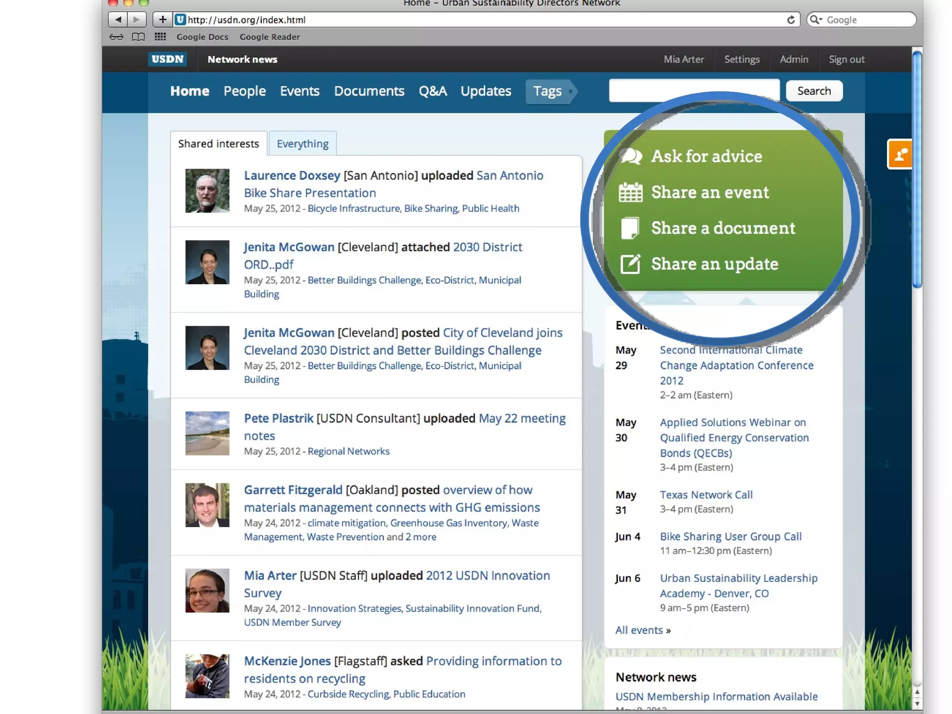Click the Share an update pencil icon

pos(630,264)
